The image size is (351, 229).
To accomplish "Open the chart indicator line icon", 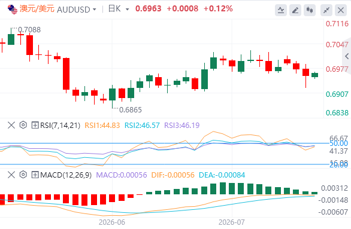I will pos(281,10).
